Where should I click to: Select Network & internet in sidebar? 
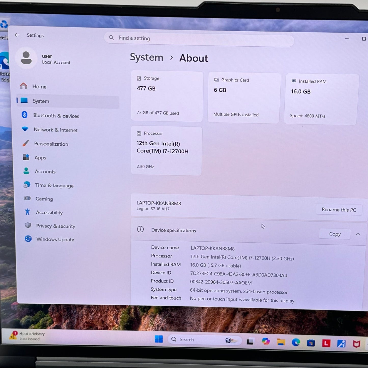[x=68, y=130]
